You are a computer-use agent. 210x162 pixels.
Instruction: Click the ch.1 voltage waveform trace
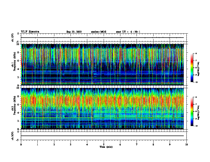(102, 38)
